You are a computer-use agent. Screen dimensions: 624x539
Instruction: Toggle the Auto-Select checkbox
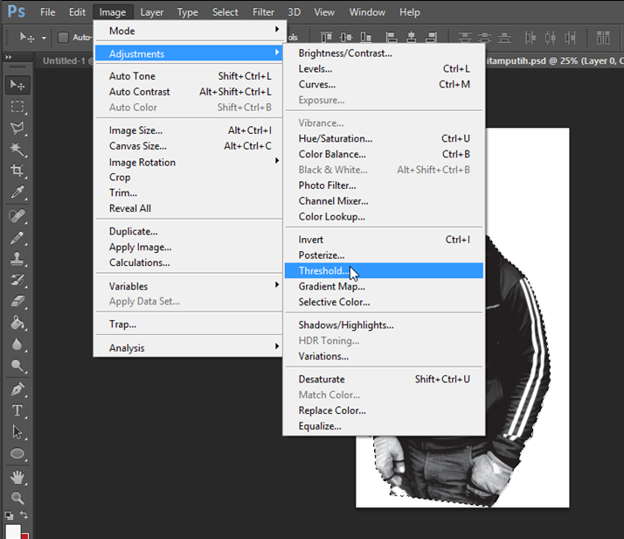point(63,38)
